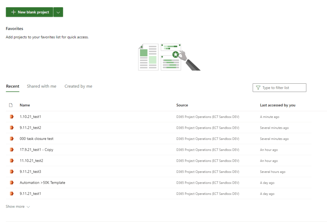Click the favorites illustration graphic
Image resolution: width=327 pixels, height=223 pixels.
tap(169, 57)
